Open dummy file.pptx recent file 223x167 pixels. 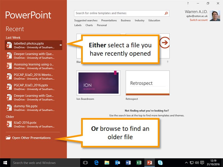click(33, 108)
